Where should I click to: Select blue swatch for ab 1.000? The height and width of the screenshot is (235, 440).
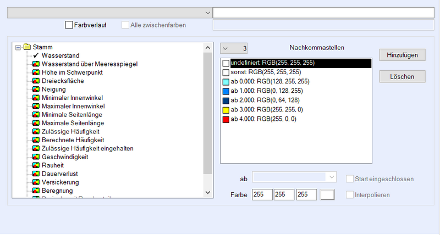tap(226, 91)
